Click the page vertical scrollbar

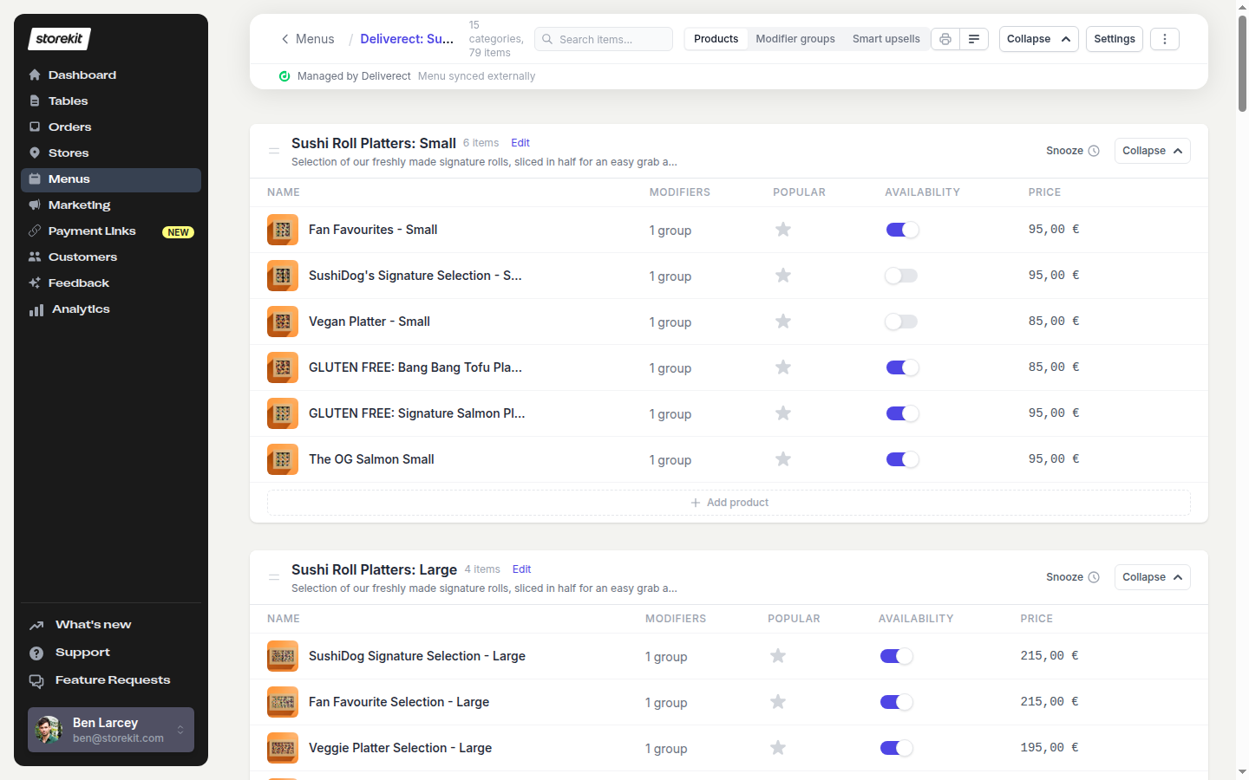(1242, 65)
